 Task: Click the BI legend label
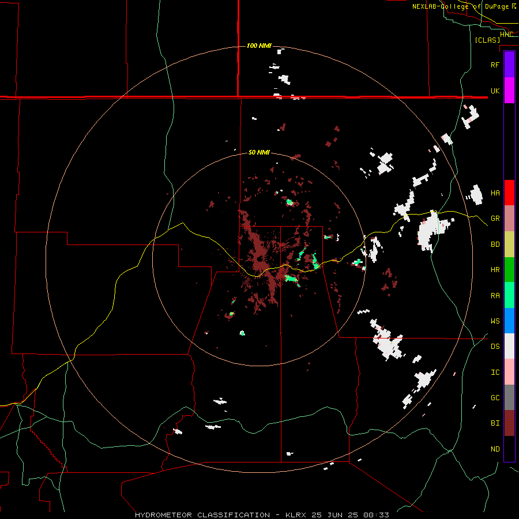click(x=495, y=423)
